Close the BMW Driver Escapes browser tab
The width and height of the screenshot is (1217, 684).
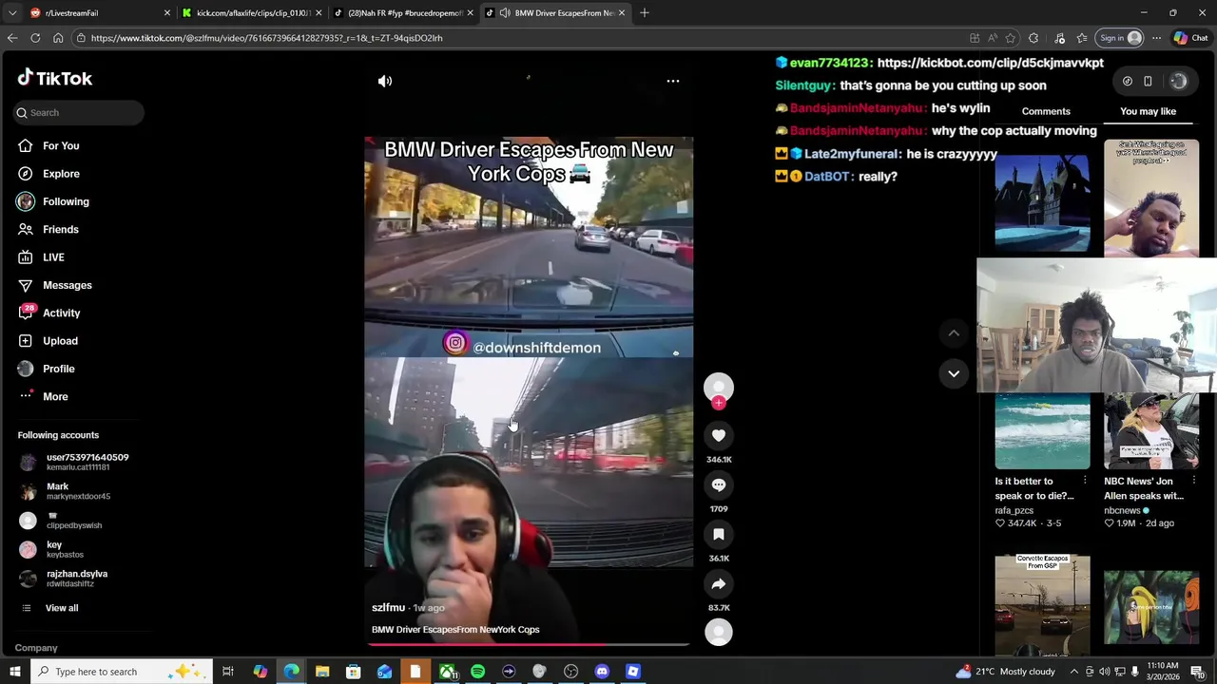click(x=622, y=12)
